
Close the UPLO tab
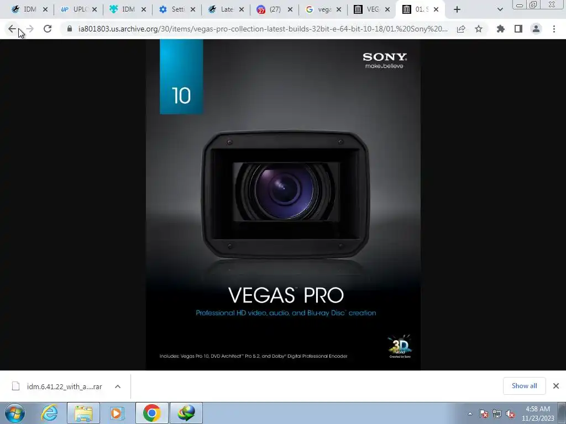[94, 9]
